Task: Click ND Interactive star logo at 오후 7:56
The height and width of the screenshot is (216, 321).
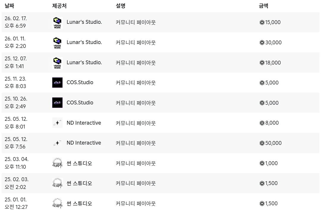Action: (x=57, y=143)
